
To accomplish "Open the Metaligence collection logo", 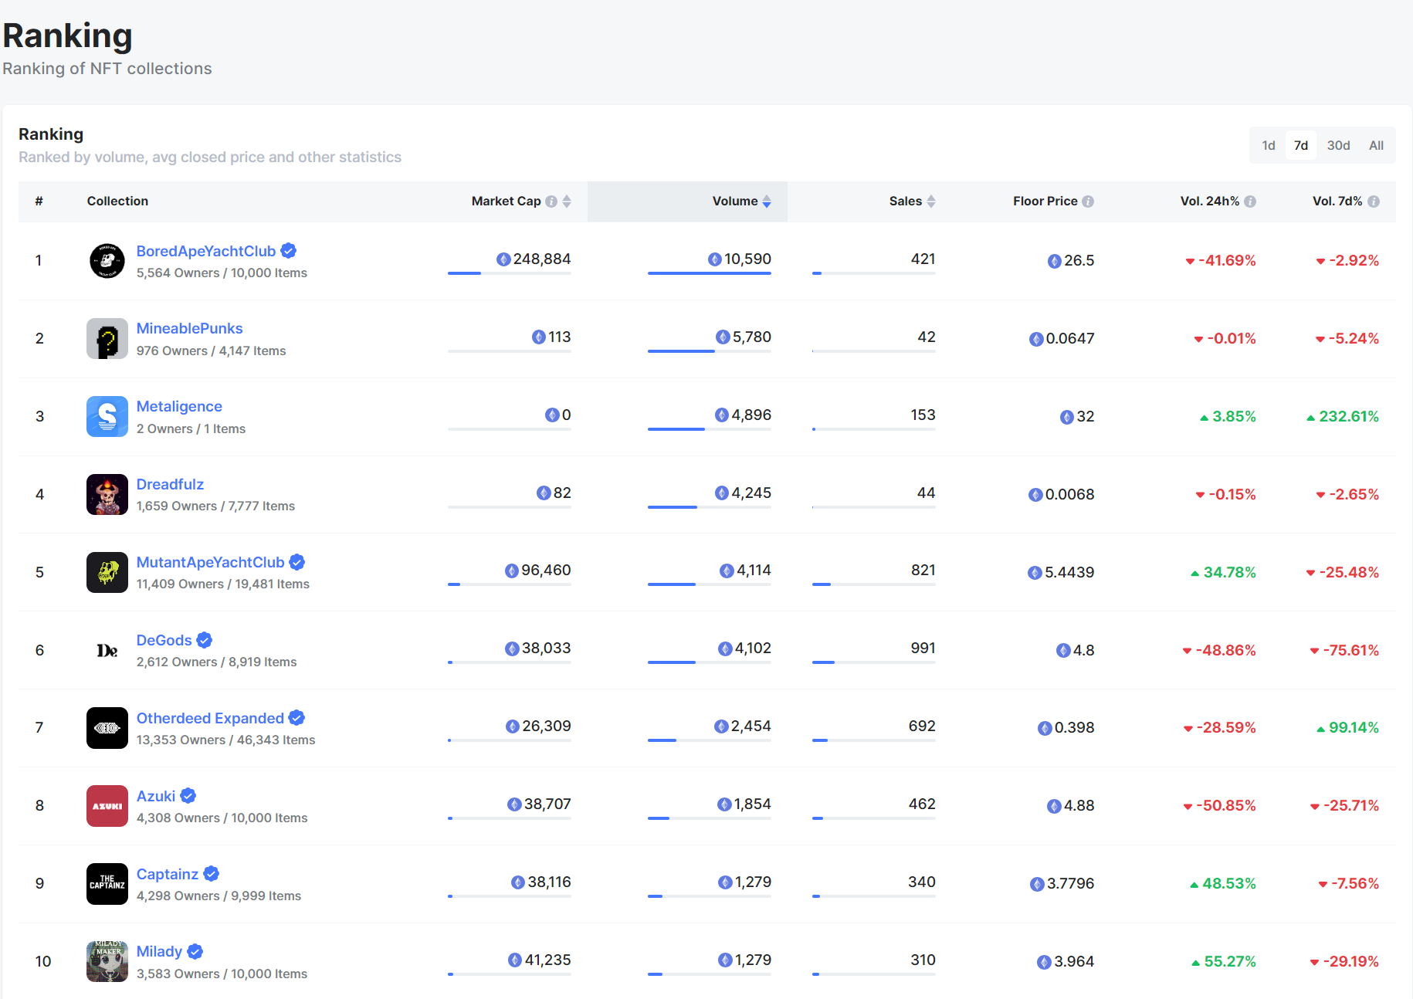I will [x=107, y=417].
